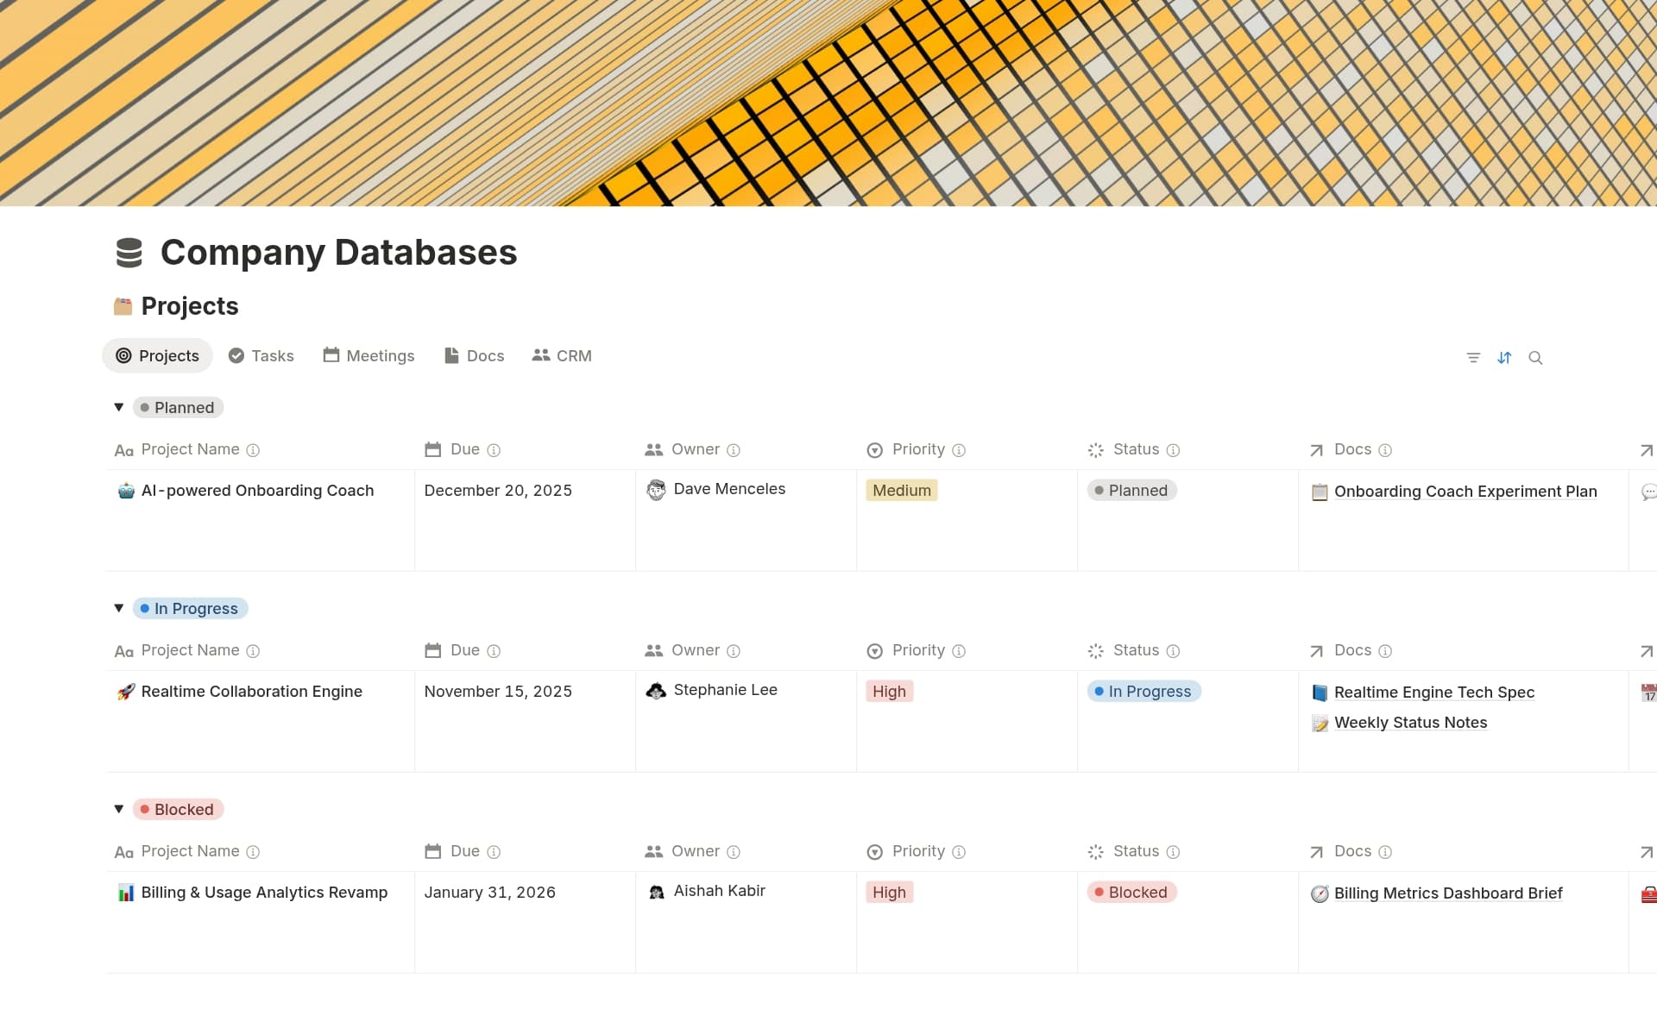Image resolution: width=1657 pixels, height=1034 pixels.
Task: Click Dave Menceles' avatar icon
Action: (x=656, y=490)
